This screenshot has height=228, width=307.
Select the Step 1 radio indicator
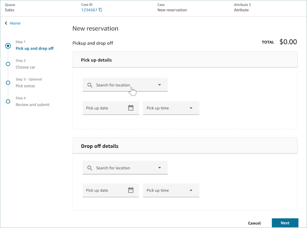(x=8, y=46)
